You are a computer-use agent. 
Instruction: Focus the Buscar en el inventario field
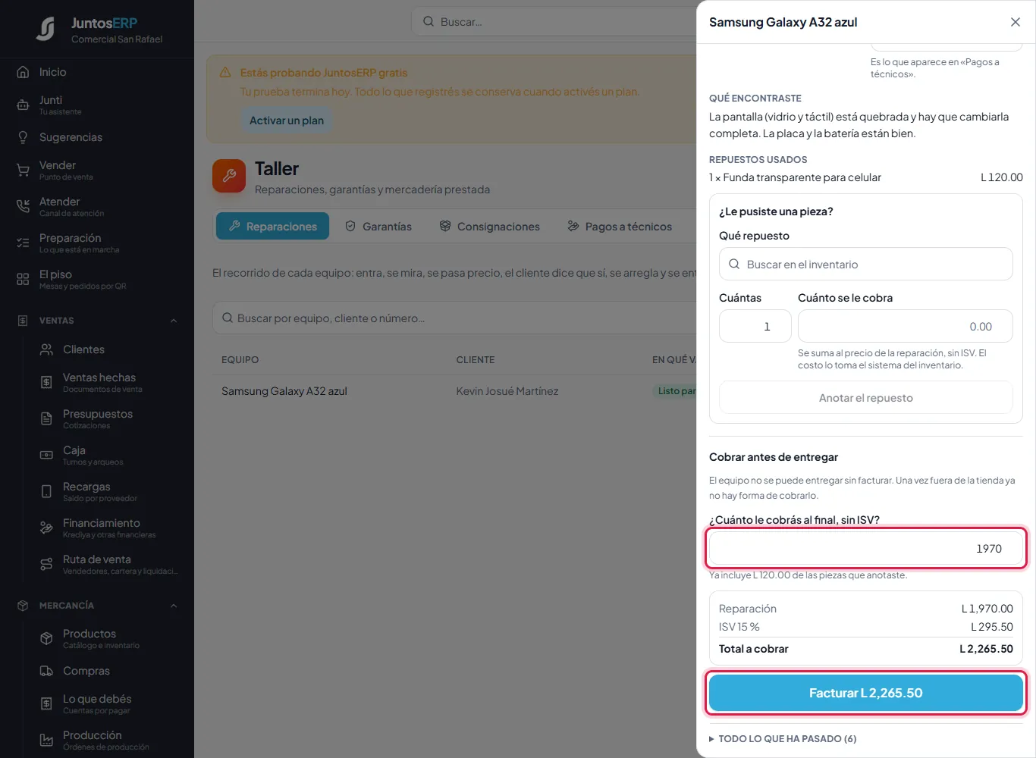click(x=866, y=264)
